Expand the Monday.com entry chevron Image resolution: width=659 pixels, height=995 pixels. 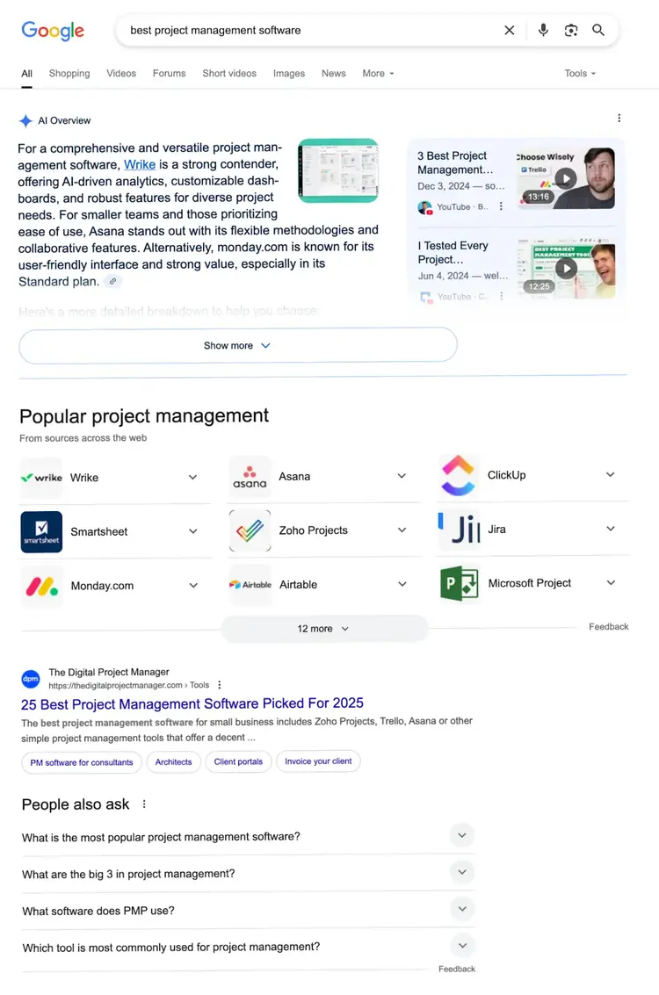(x=193, y=585)
